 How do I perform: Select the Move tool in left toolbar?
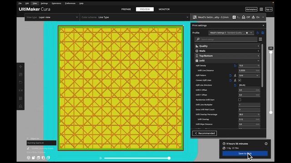point(20,67)
